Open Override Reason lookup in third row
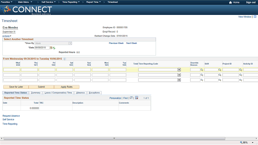Image resolution: width=258 pixels, height=145 pixels. 202,80
